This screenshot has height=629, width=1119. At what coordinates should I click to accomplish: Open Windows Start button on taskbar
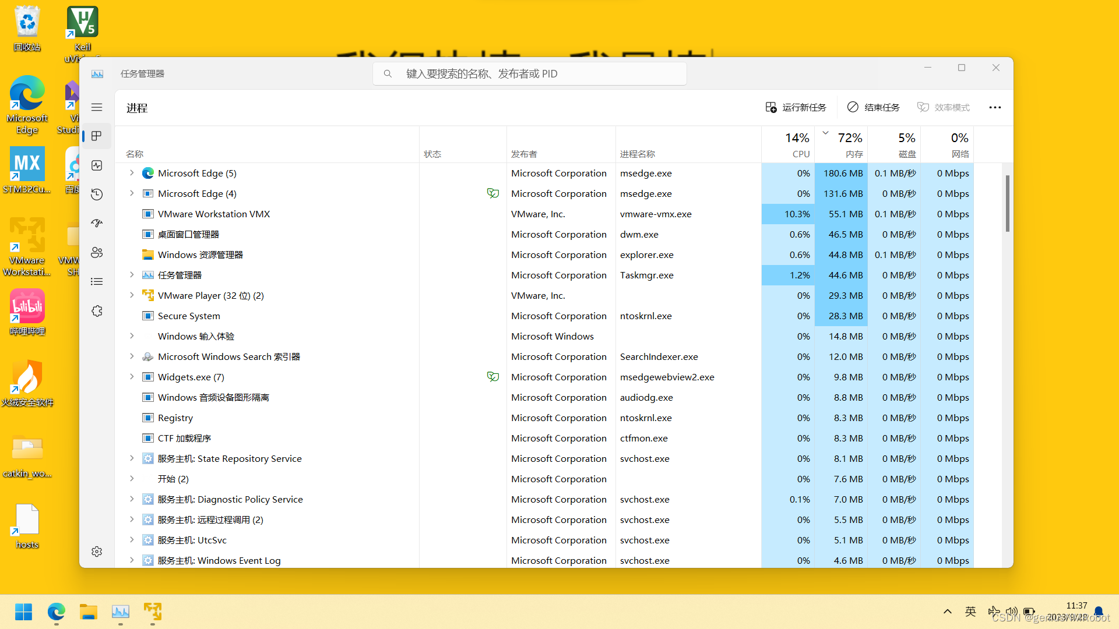[24, 612]
